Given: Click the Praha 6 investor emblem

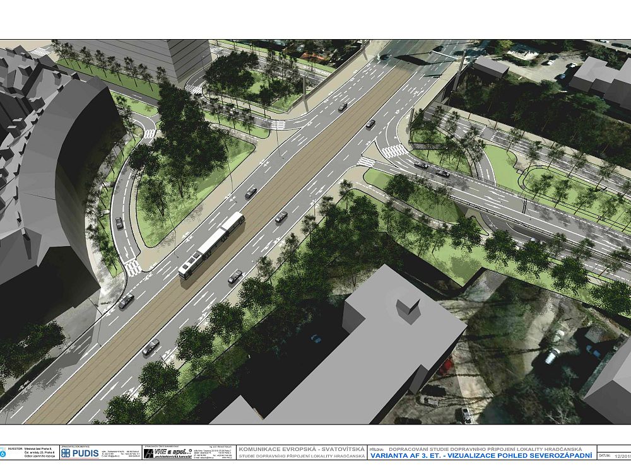Looking at the screenshot, I should tap(3, 453).
